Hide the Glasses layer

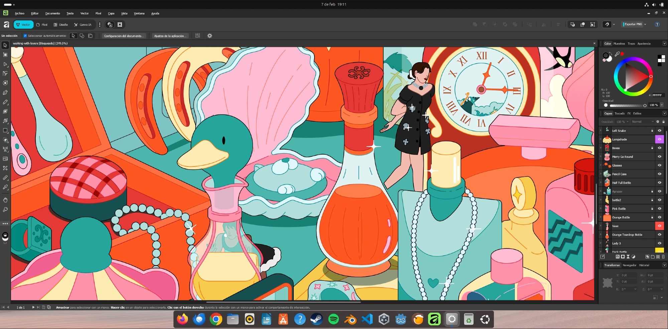pyautogui.click(x=659, y=165)
